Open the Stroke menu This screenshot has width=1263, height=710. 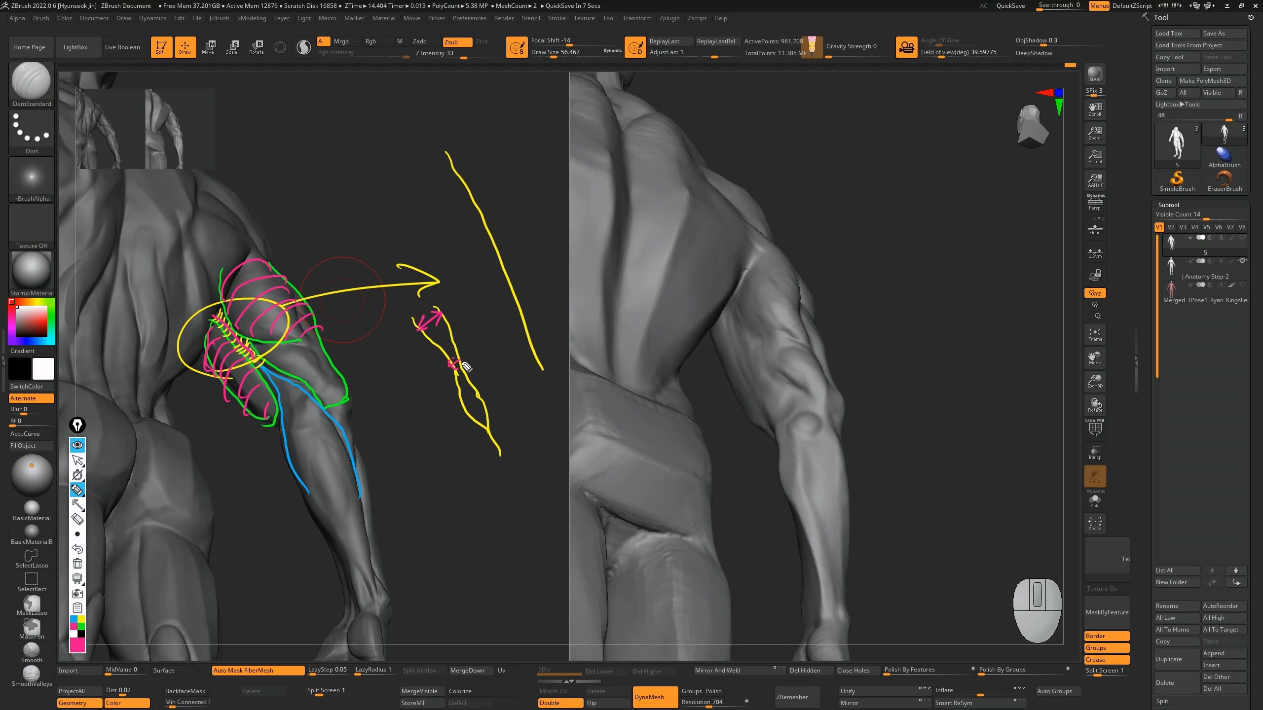[x=557, y=18]
